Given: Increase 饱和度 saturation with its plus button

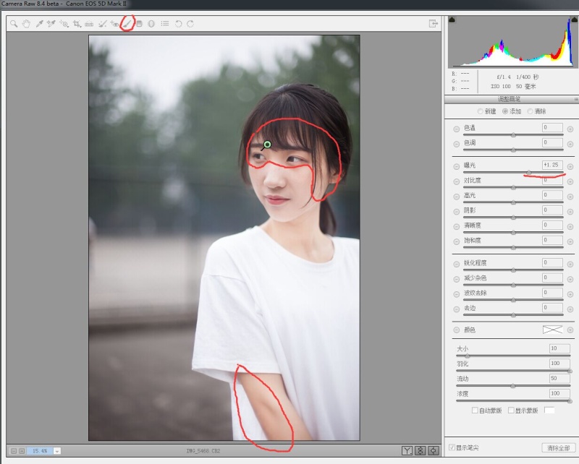Looking at the screenshot, I should pos(570,242).
